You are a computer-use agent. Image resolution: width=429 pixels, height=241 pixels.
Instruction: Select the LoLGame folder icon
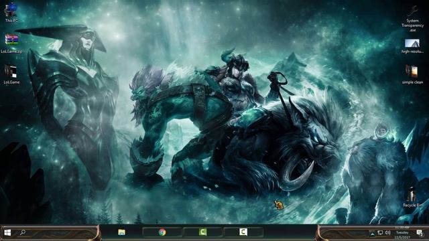(11, 74)
